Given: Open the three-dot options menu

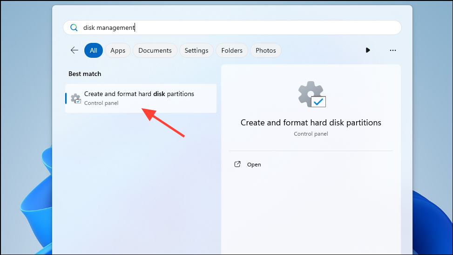Looking at the screenshot, I should point(393,50).
